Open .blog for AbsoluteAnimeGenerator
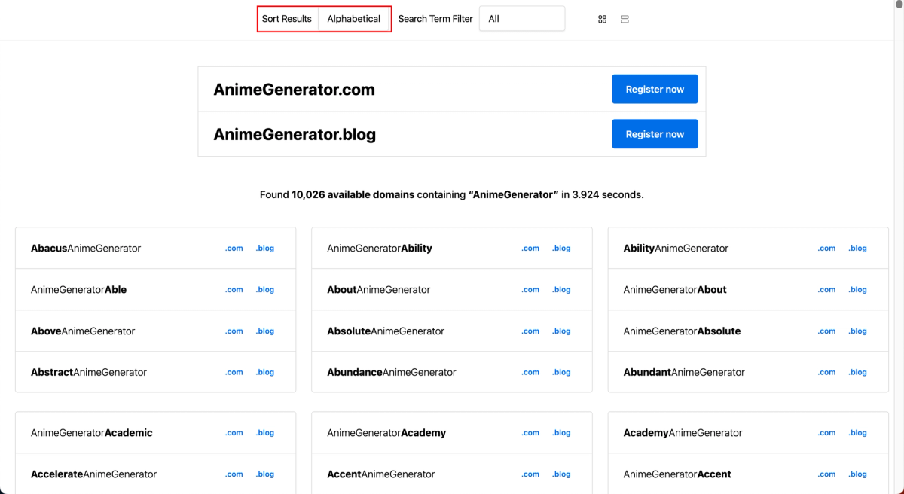Screen dimensions: 904x494 562,331
